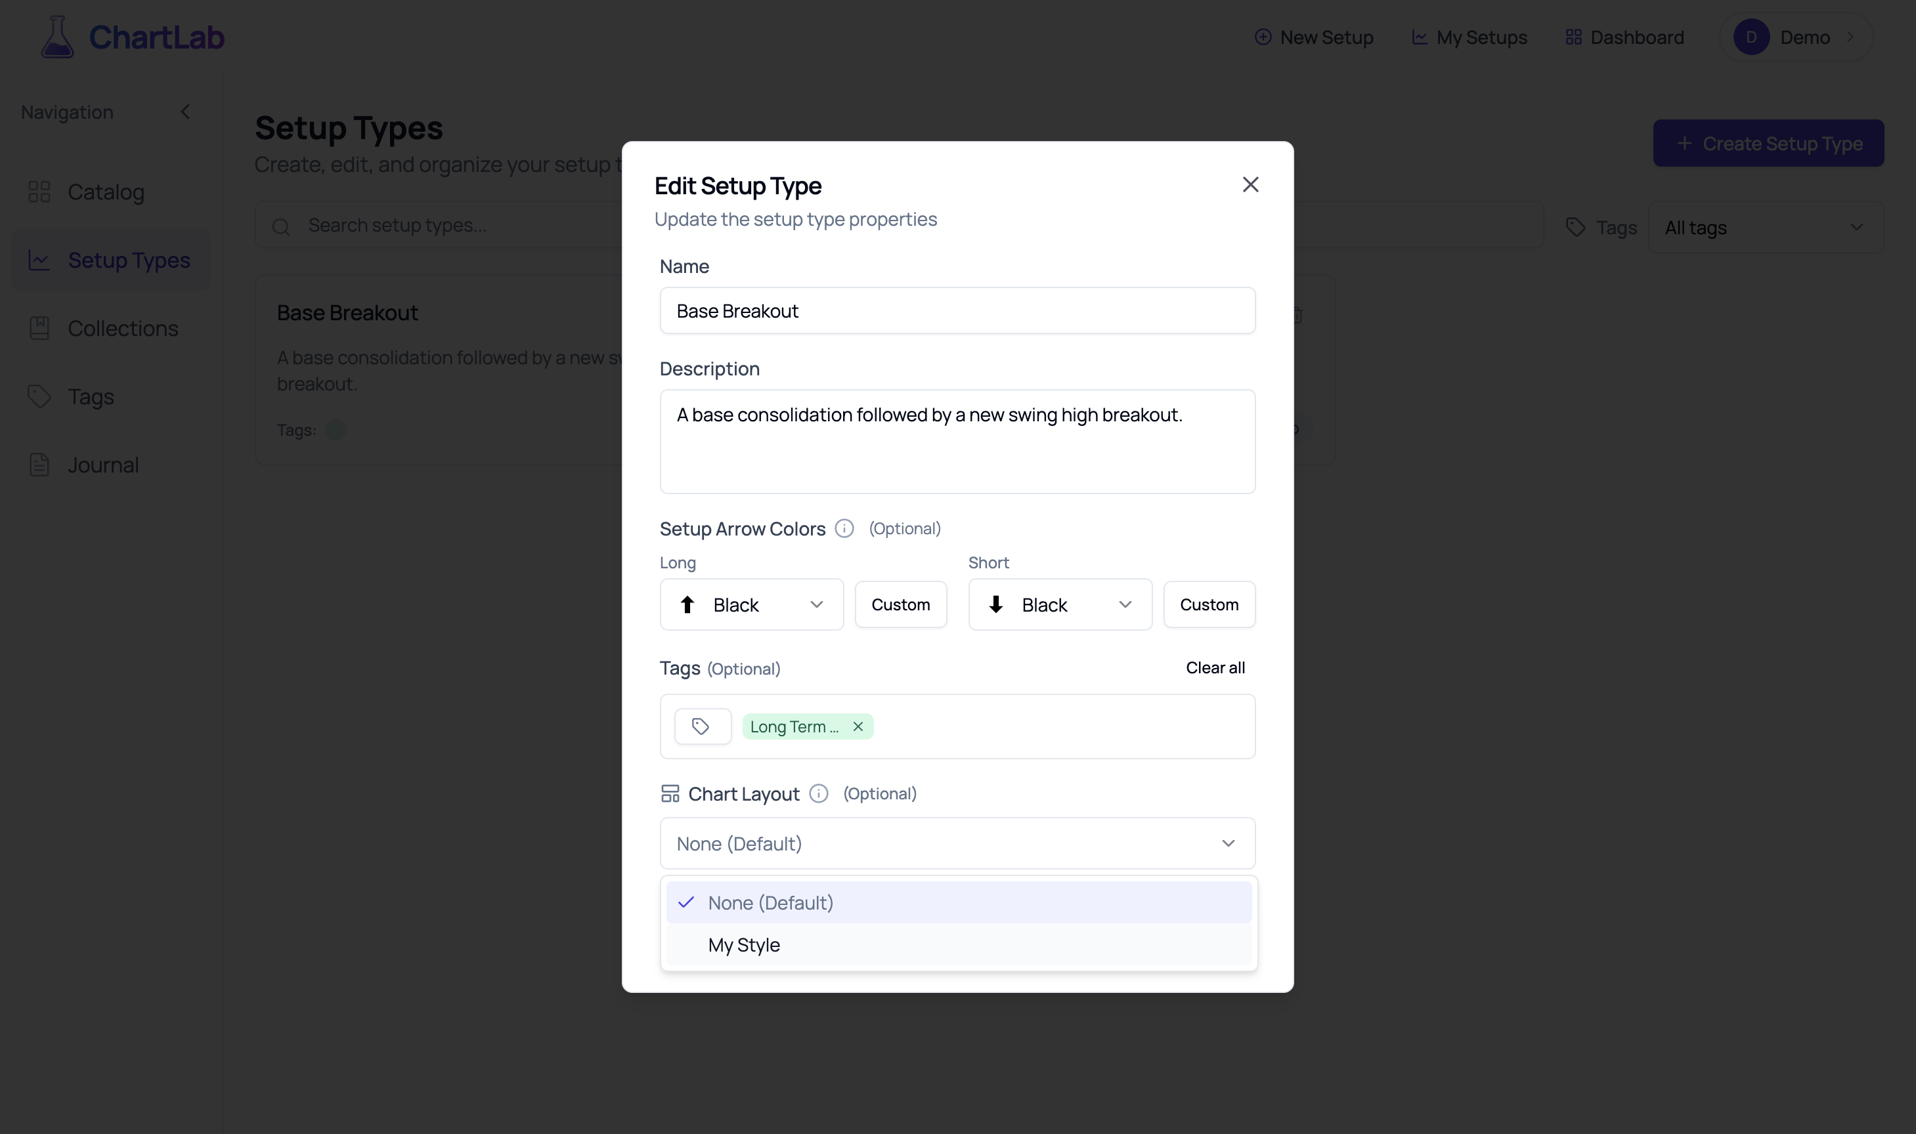Click the up arrow in Long dropdown
The height and width of the screenshot is (1134, 1916).
(x=687, y=604)
